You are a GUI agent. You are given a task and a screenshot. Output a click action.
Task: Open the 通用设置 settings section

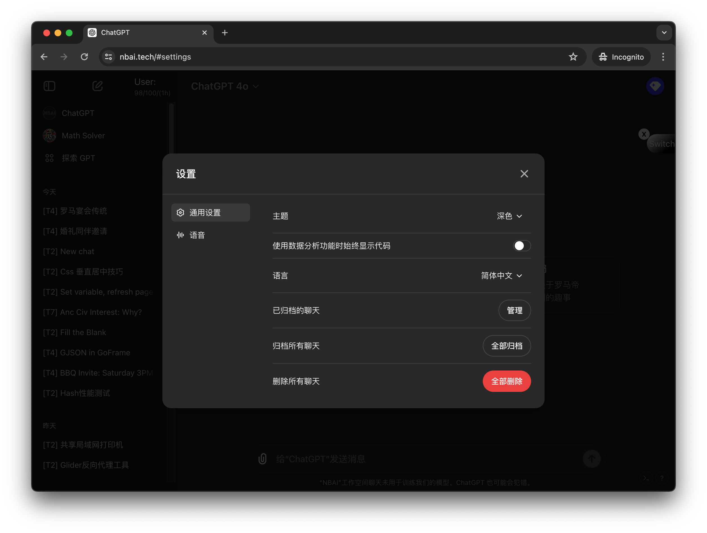(211, 213)
